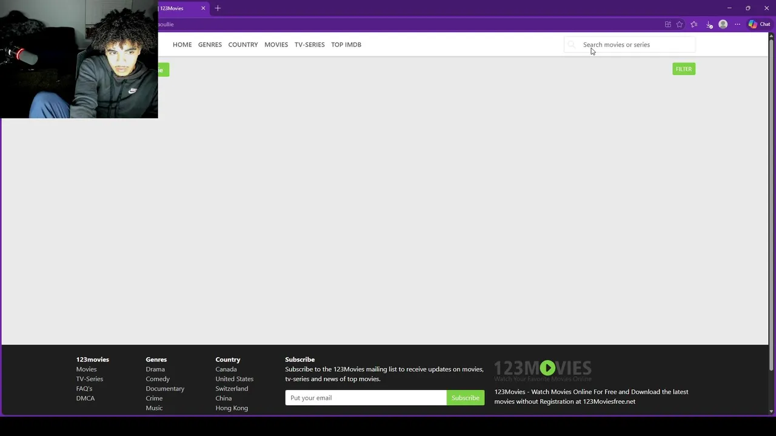Open the COUNTRY menu

point(243,45)
